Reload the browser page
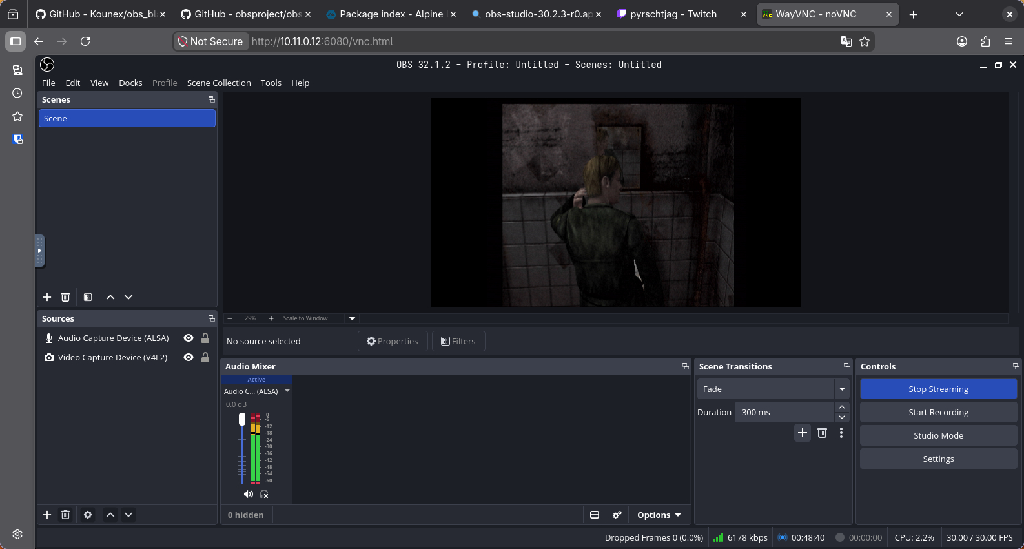Screen dimensions: 1024x549 85,41
